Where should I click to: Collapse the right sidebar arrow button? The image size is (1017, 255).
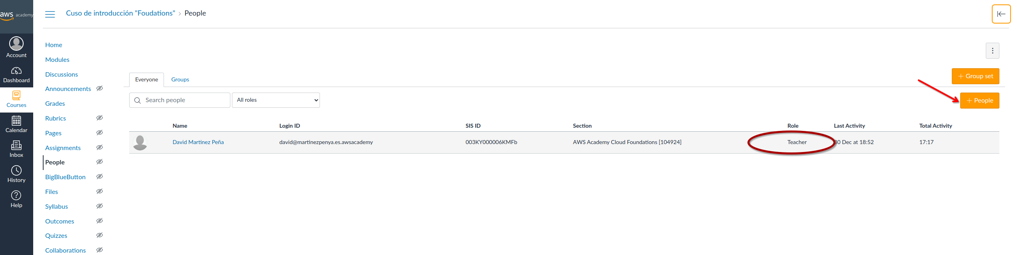(1001, 14)
